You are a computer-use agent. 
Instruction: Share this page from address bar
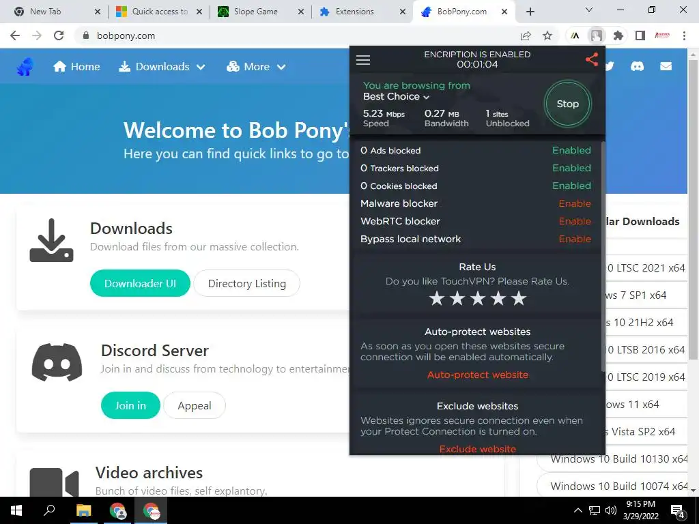[526, 35]
